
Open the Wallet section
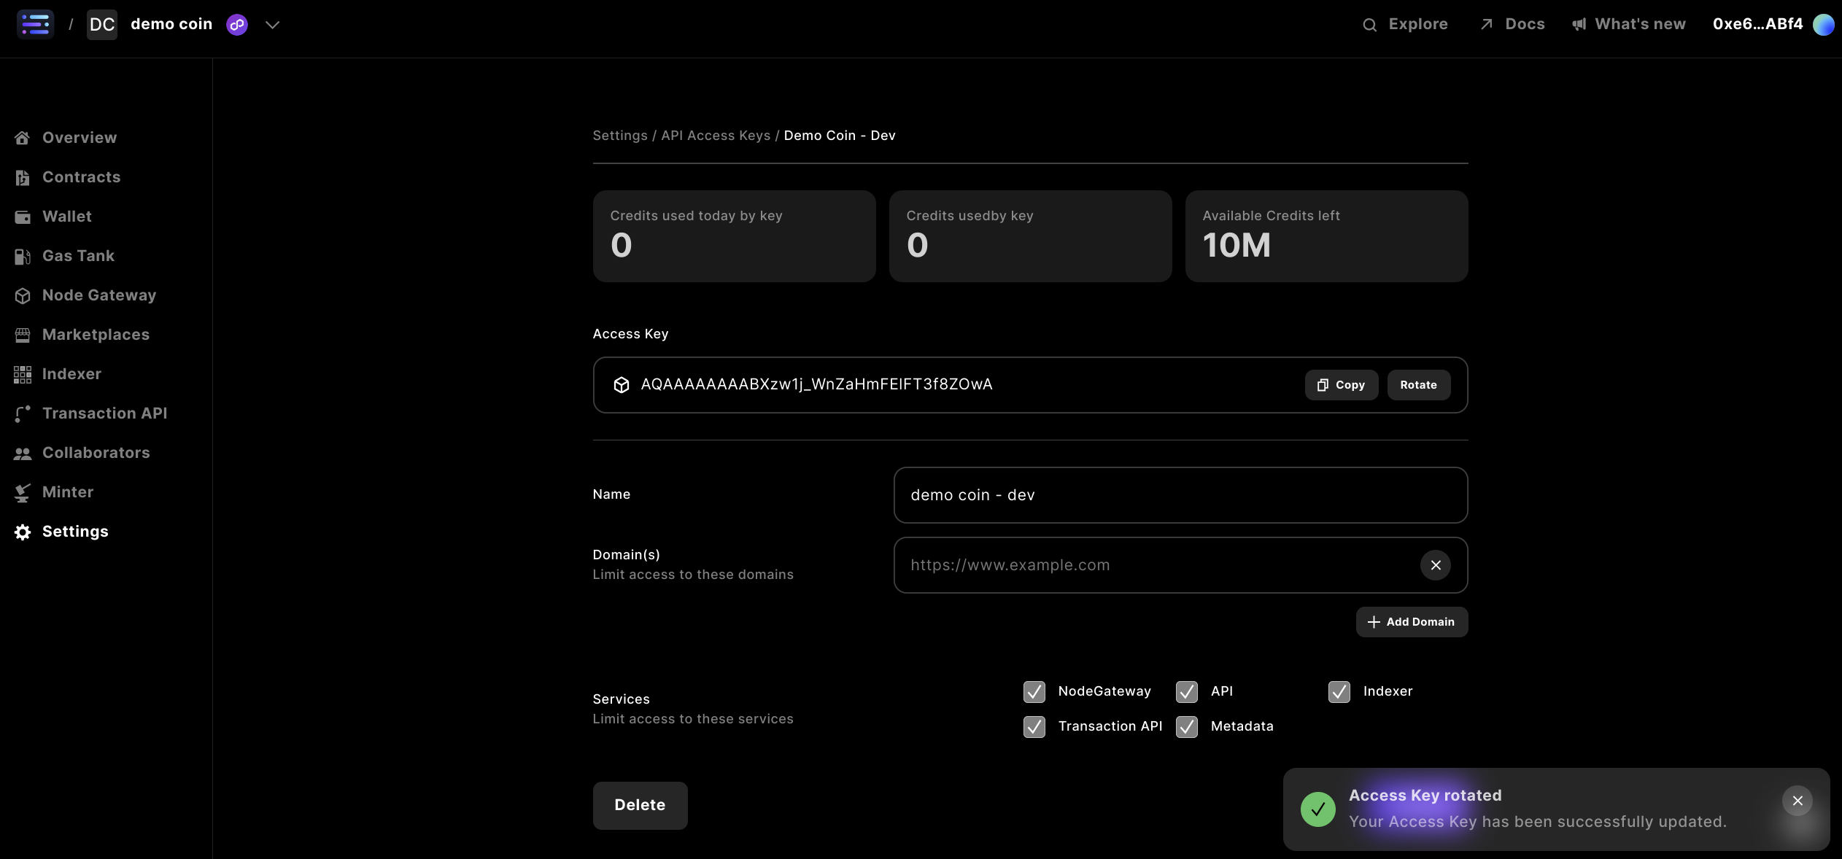coord(66,216)
